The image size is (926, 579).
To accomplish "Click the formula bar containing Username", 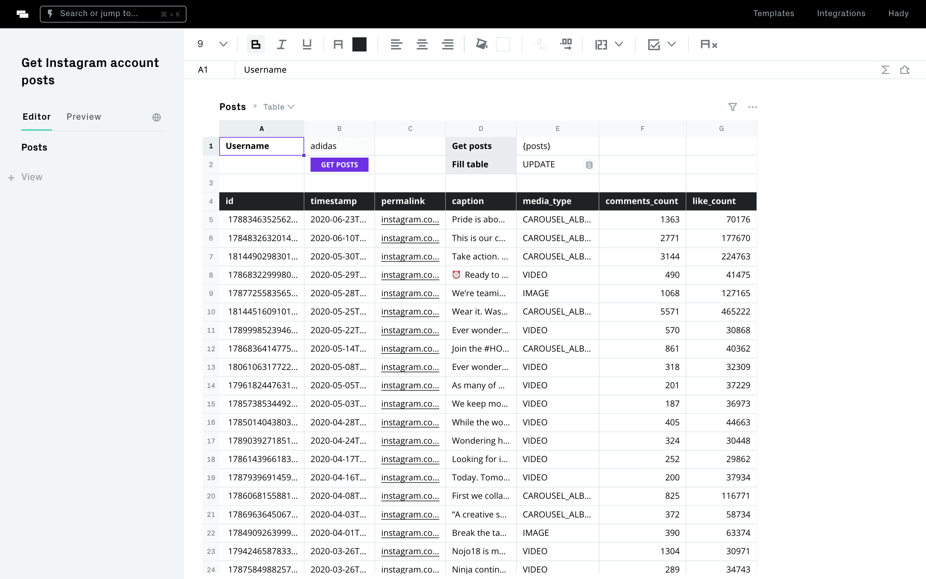I will coord(555,70).
